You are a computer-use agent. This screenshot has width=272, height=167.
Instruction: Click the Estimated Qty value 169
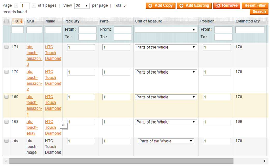(239, 122)
